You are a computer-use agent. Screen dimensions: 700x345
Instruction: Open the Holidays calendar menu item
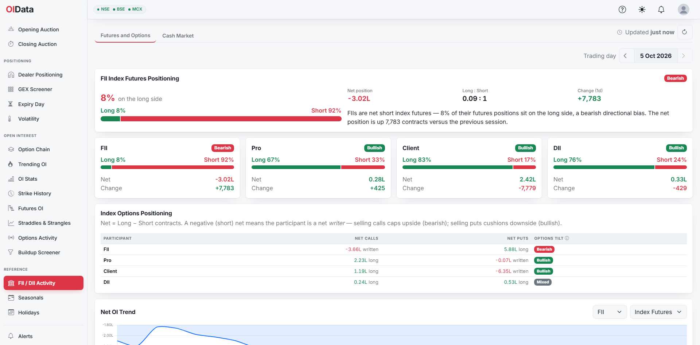click(43, 313)
